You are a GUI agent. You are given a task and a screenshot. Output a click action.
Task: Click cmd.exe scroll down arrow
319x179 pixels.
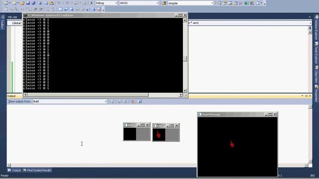[x=185, y=90]
